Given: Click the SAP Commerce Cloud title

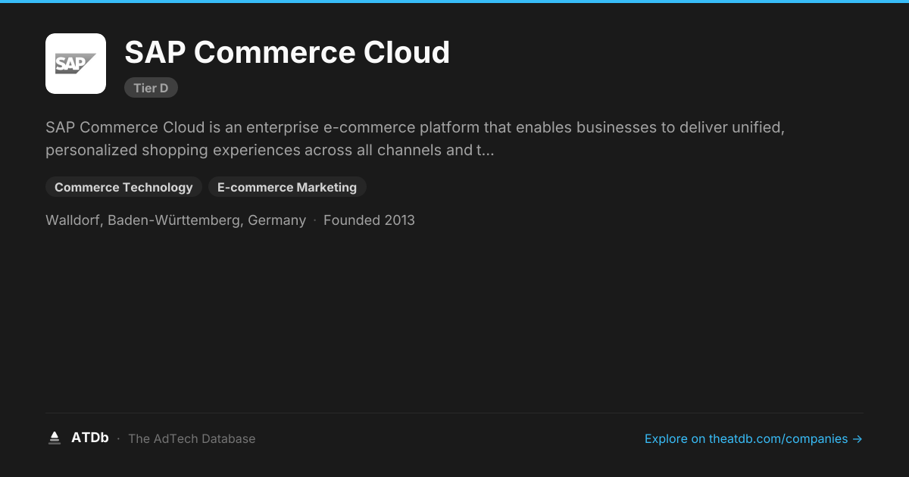Looking at the screenshot, I should (x=287, y=52).
